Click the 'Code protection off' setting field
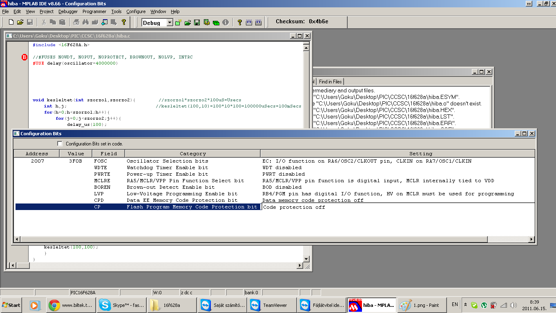Viewport: 556px width, 313px height. coord(398,207)
